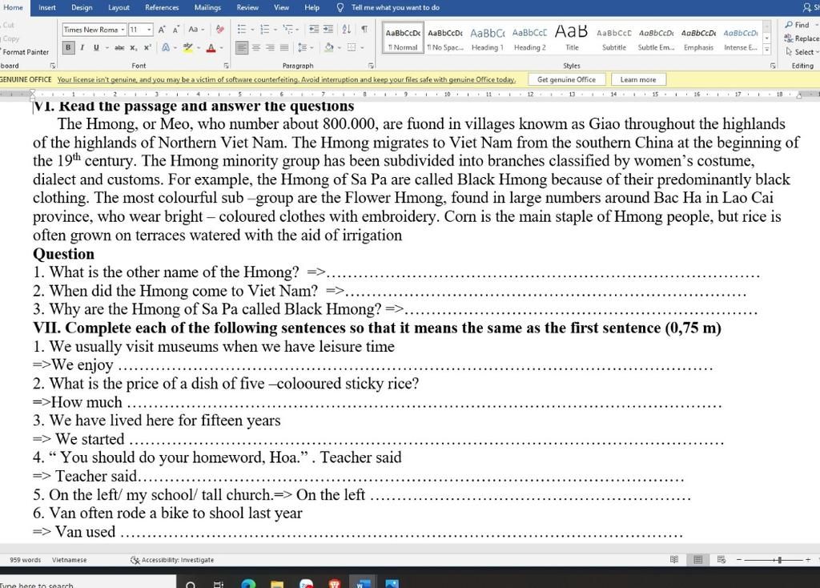Open Select menu in Editing group
Image resolution: width=820 pixels, height=588 pixels.
point(801,52)
